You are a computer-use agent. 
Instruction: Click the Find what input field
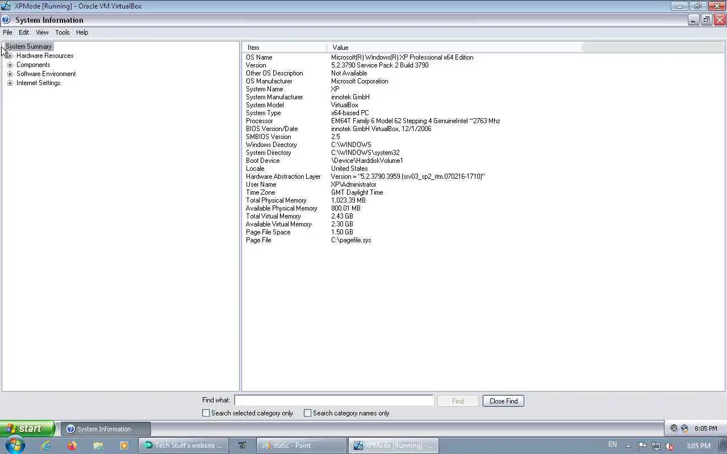(x=334, y=401)
